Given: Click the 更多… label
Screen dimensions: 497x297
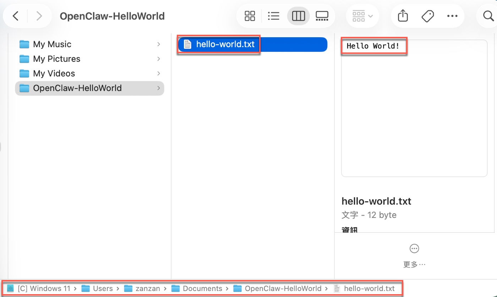Looking at the screenshot, I should (x=414, y=264).
